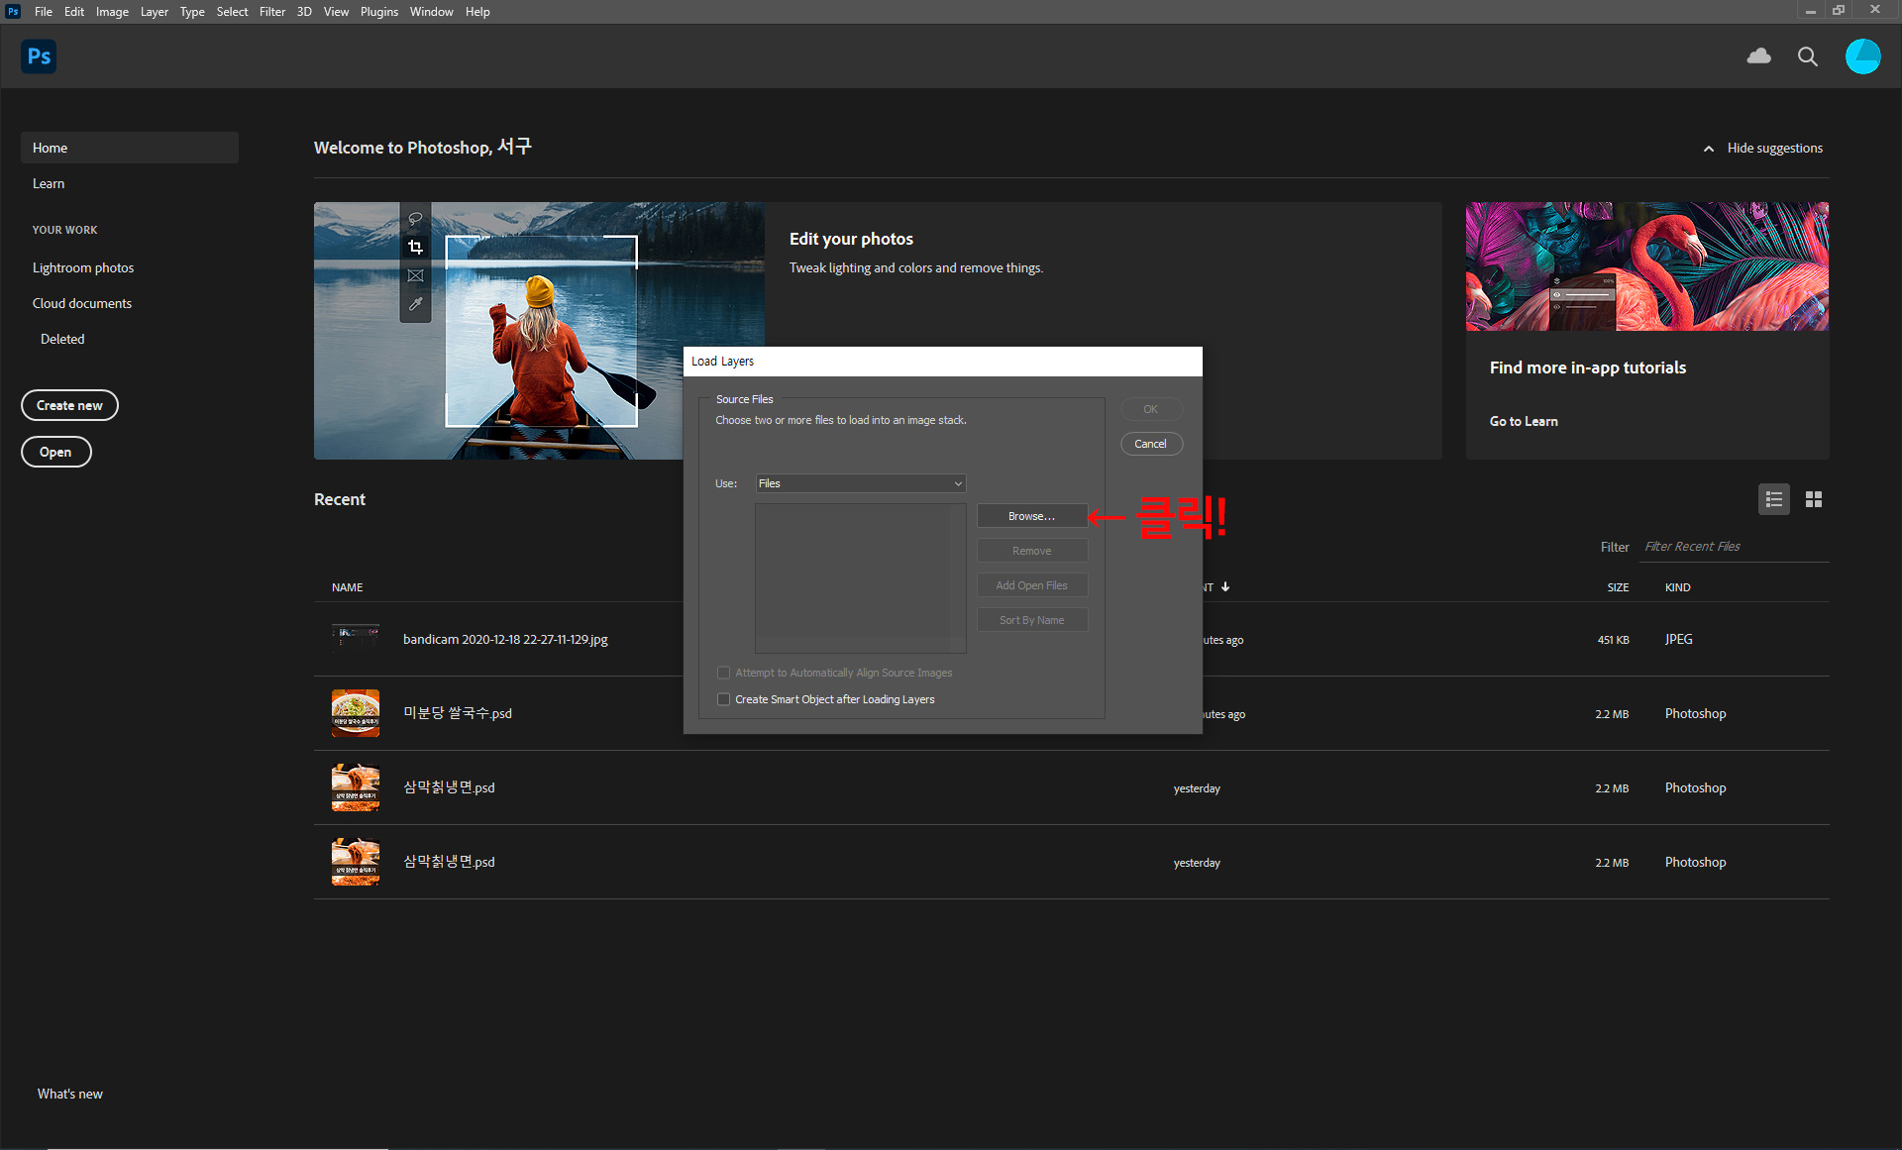Viewport: 1902px width, 1150px height.
Task: Switch recent files to list view
Action: coord(1773,499)
